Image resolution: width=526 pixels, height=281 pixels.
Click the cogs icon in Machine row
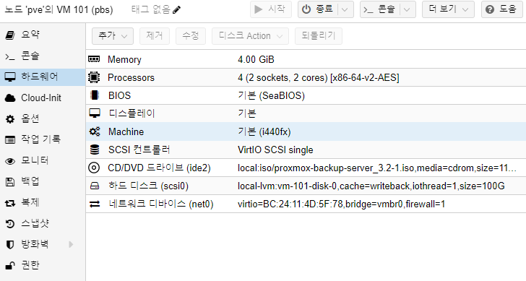pyautogui.click(x=95, y=131)
